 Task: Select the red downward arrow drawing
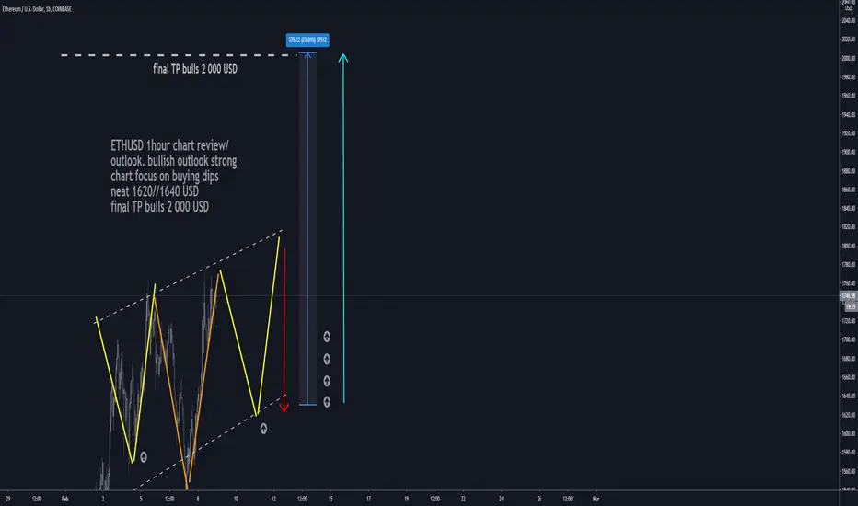(x=284, y=330)
